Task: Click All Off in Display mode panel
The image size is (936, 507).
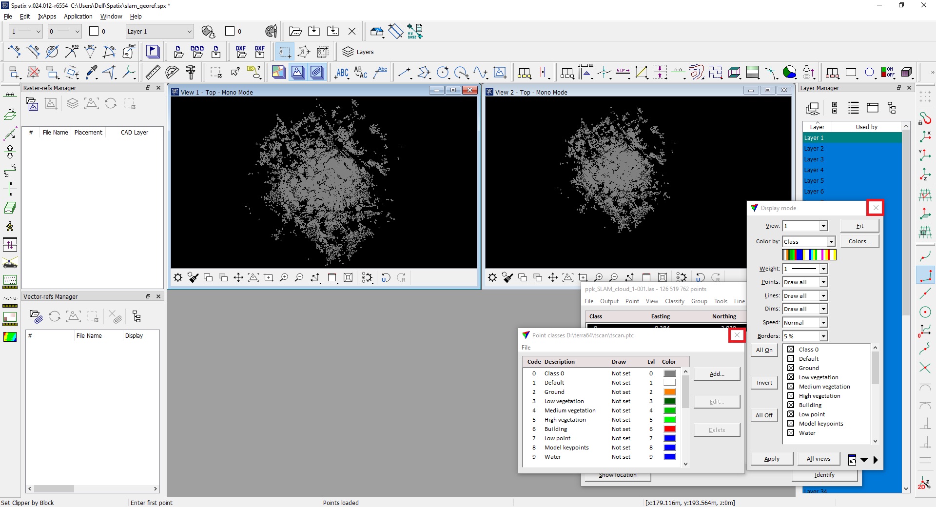Action: 763,415
